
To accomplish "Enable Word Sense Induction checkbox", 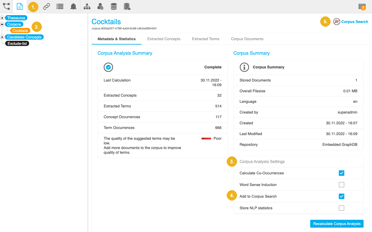I will point(341,185).
